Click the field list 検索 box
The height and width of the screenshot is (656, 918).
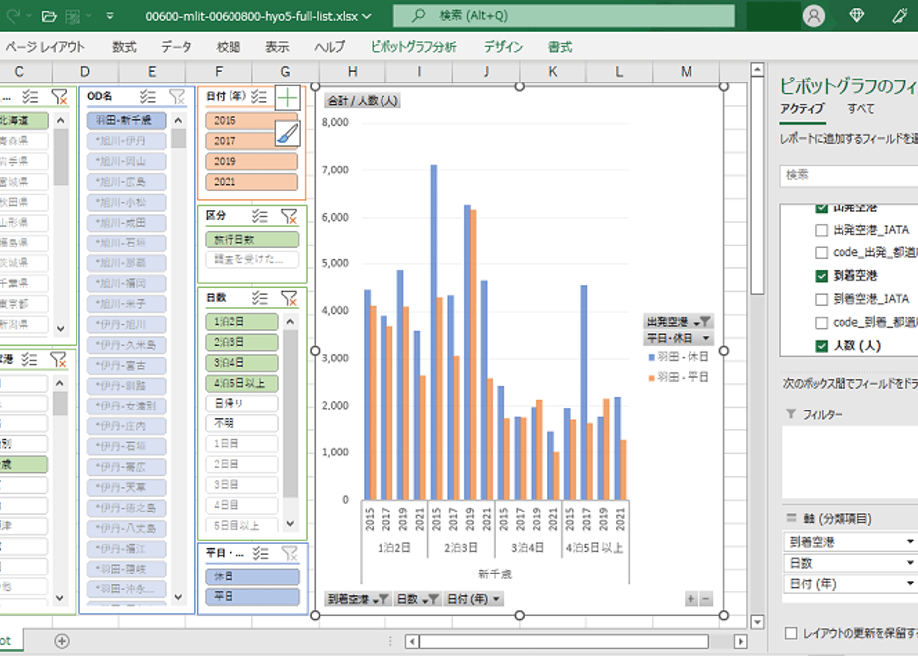pos(850,175)
